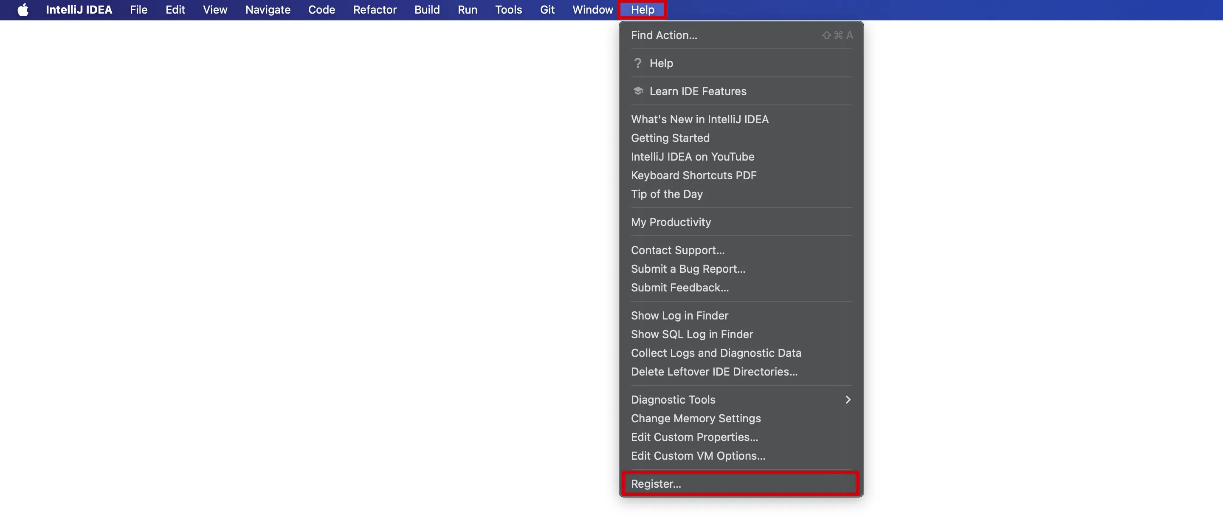Open the Register... menu entry
This screenshot has width=1223, height=520.
point(656,483)
